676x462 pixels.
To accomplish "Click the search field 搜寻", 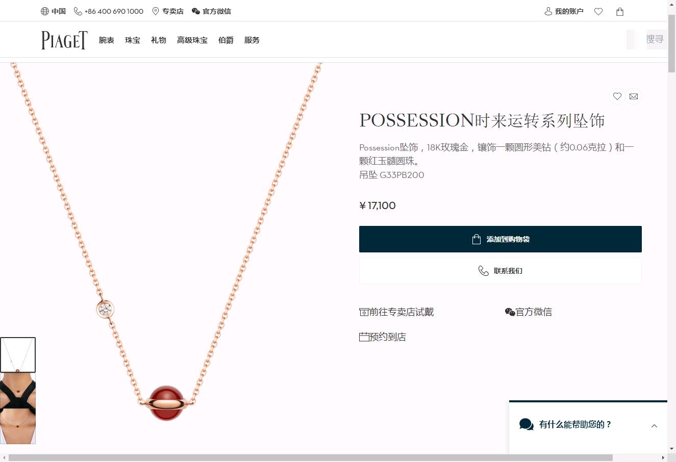I will click(x=654, y=39).
